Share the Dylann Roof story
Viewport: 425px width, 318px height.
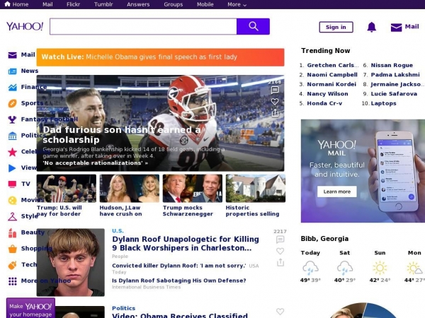pos(280,262)
